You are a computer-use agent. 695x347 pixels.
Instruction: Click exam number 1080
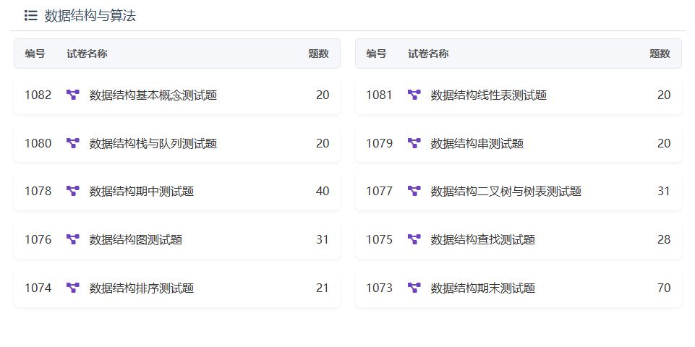point(38,143)
